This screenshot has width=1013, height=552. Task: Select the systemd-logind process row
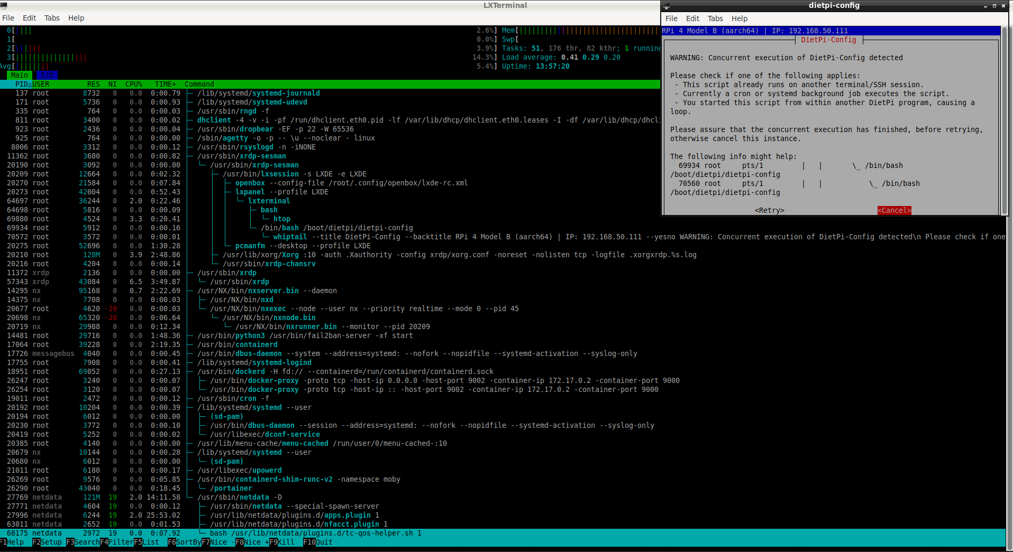(503, 362)
